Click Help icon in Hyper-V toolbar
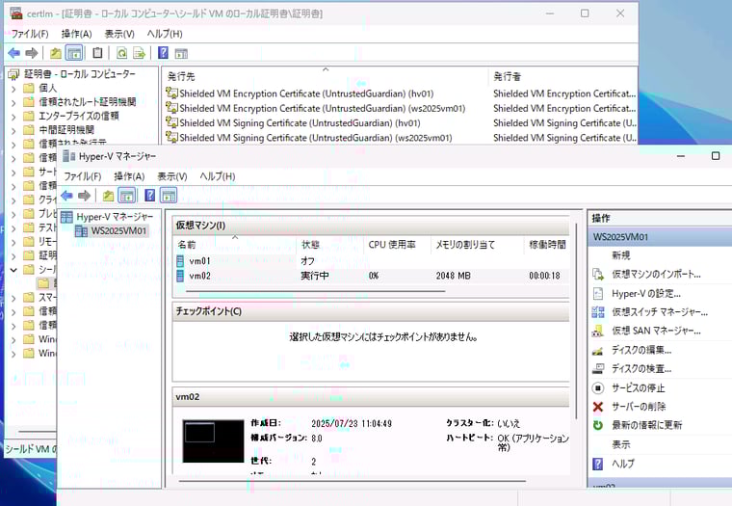 tap(150, 195)
